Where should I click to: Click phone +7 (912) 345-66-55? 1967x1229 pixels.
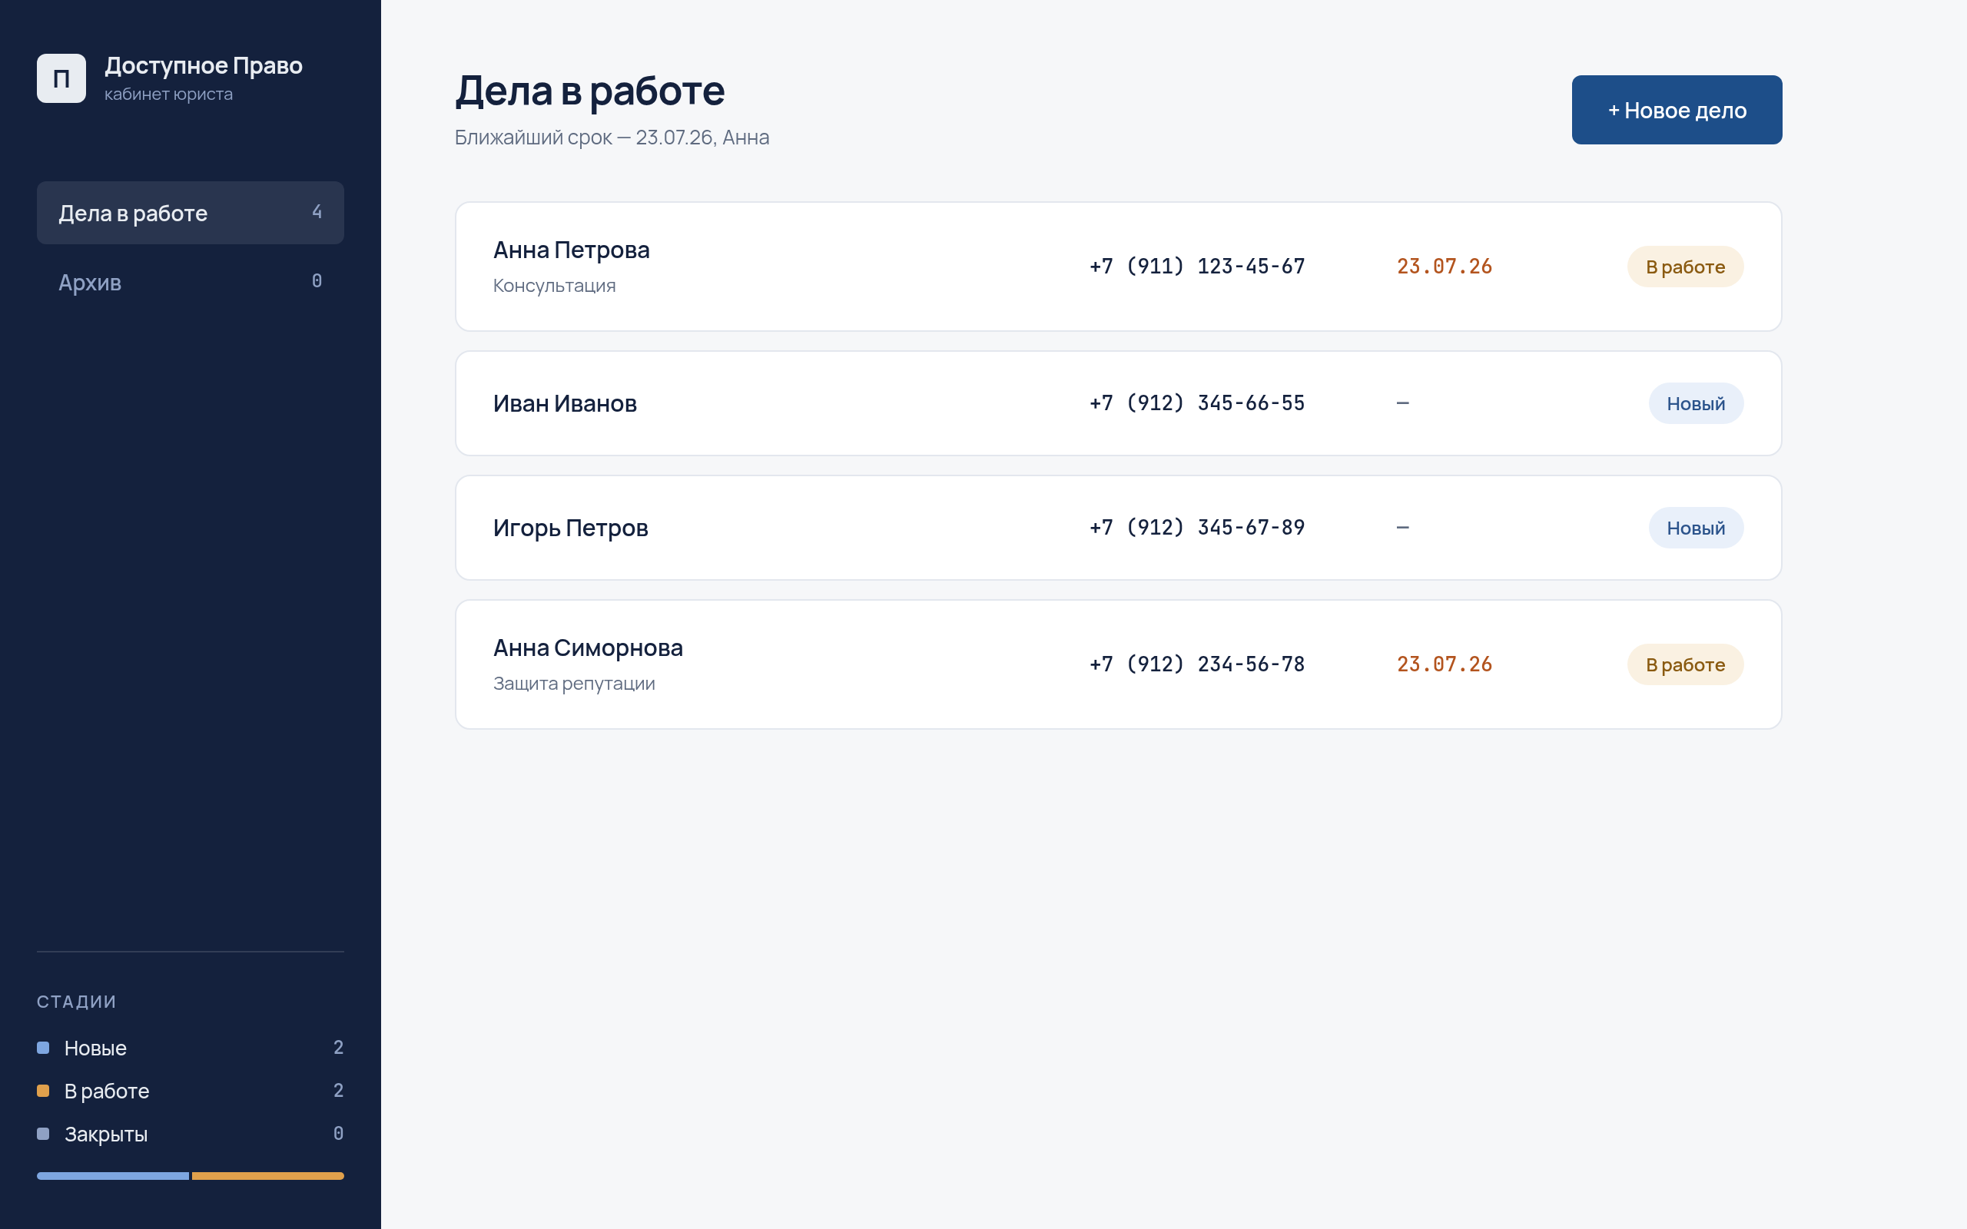(1197, 403)
